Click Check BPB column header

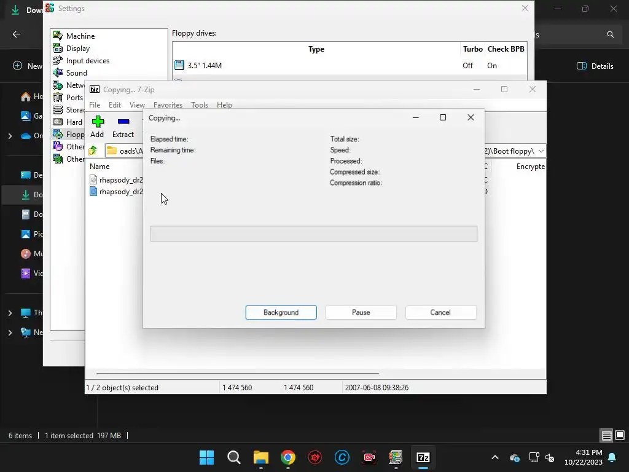pos(506,49)
